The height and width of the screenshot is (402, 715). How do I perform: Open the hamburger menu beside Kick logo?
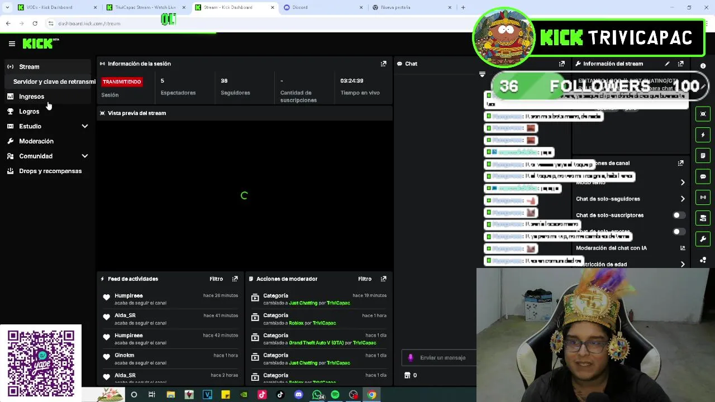click(12, 44)
